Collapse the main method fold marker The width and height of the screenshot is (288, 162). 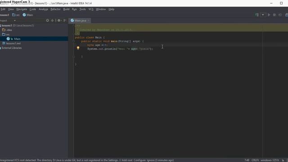click(74, 41)
